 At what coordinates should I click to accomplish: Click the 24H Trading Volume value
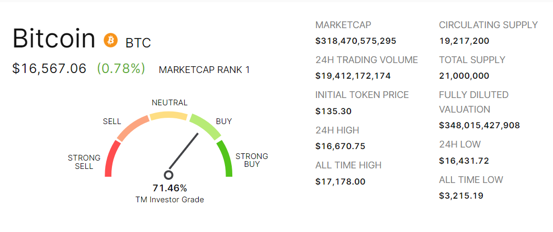[353, 76]
